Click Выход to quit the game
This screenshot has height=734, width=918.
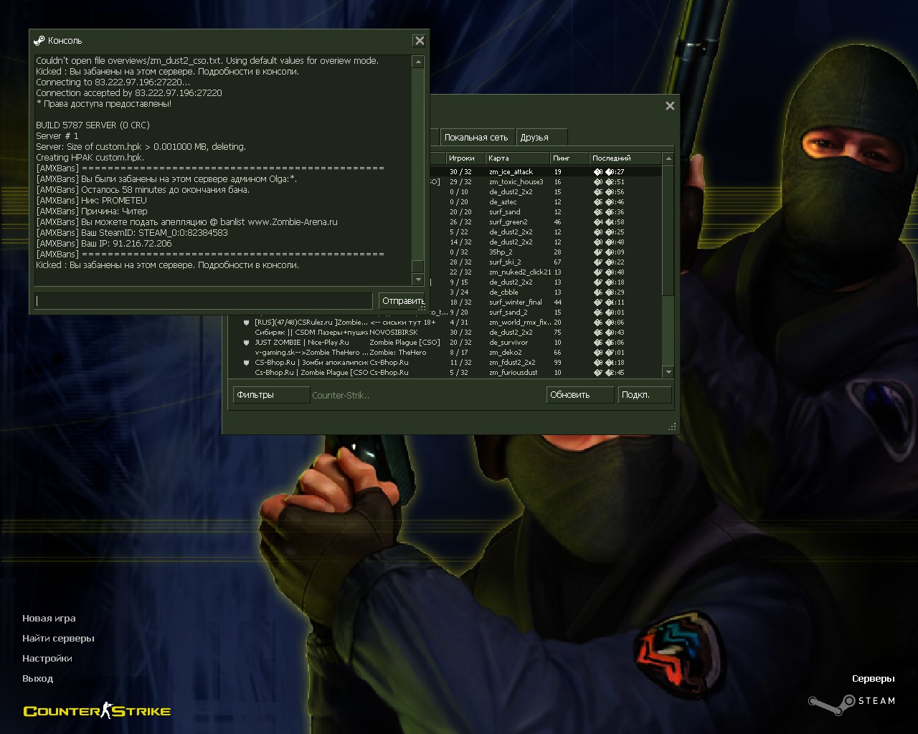pos(37,679)
